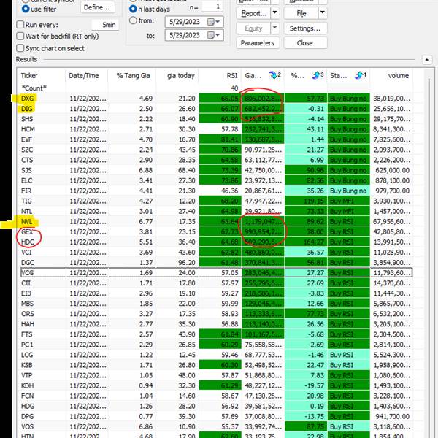This screenshot has height=438, width=438.
Task: Click the Gia... column descending sort icon
Action: 274,75
